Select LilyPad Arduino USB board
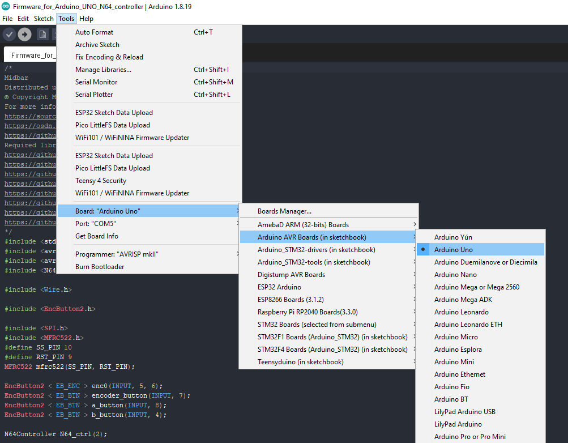 480,412
